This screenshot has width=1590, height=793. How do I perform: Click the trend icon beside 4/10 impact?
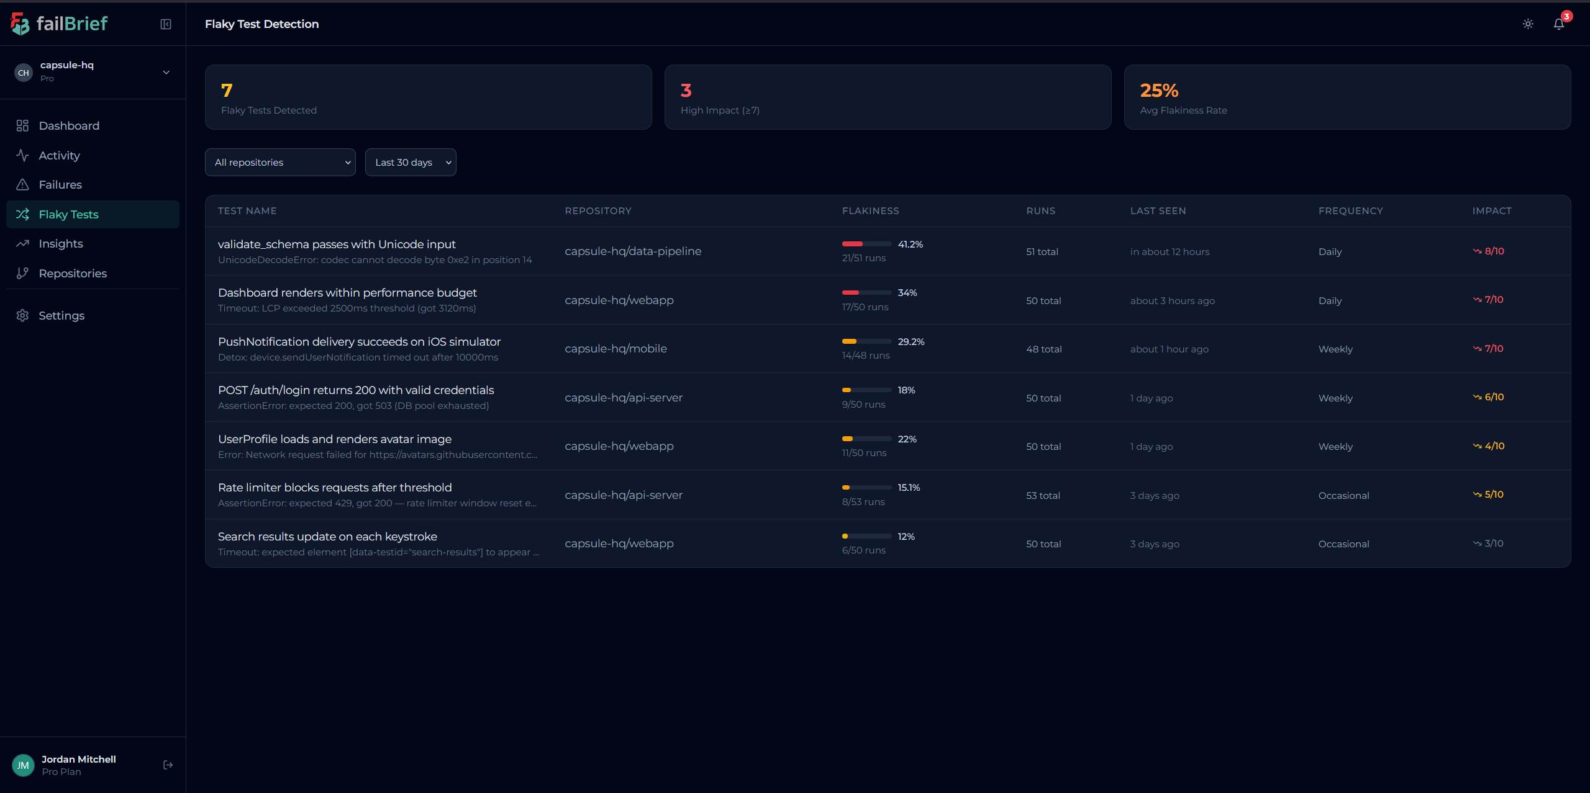1477,446
